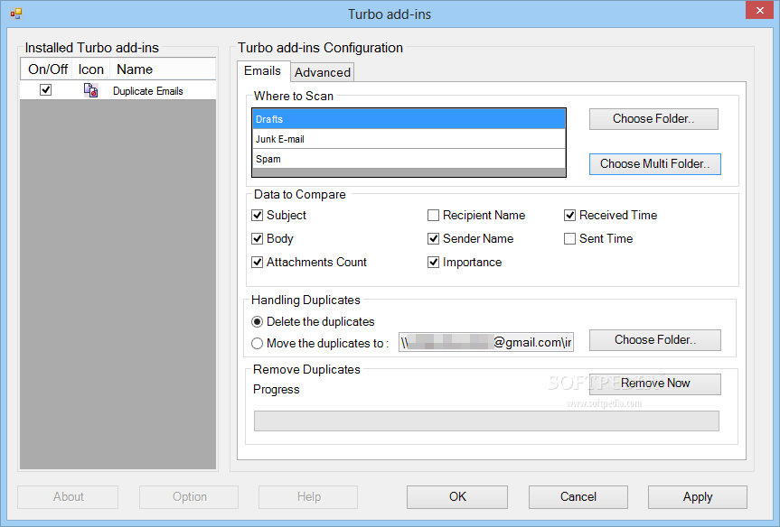Uncheck the Received Time checkbox
The width and height of the screenshot is (780, 527).
point(569,215)
